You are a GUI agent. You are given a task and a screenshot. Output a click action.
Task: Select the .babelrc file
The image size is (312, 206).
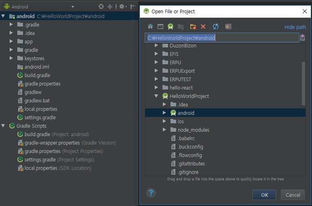coord(183,138)
